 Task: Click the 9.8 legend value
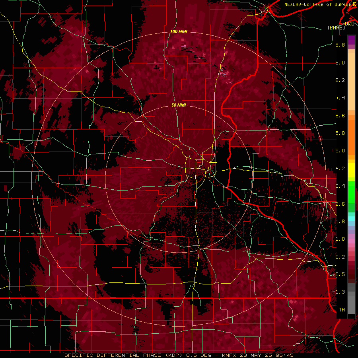coord(340,45)
